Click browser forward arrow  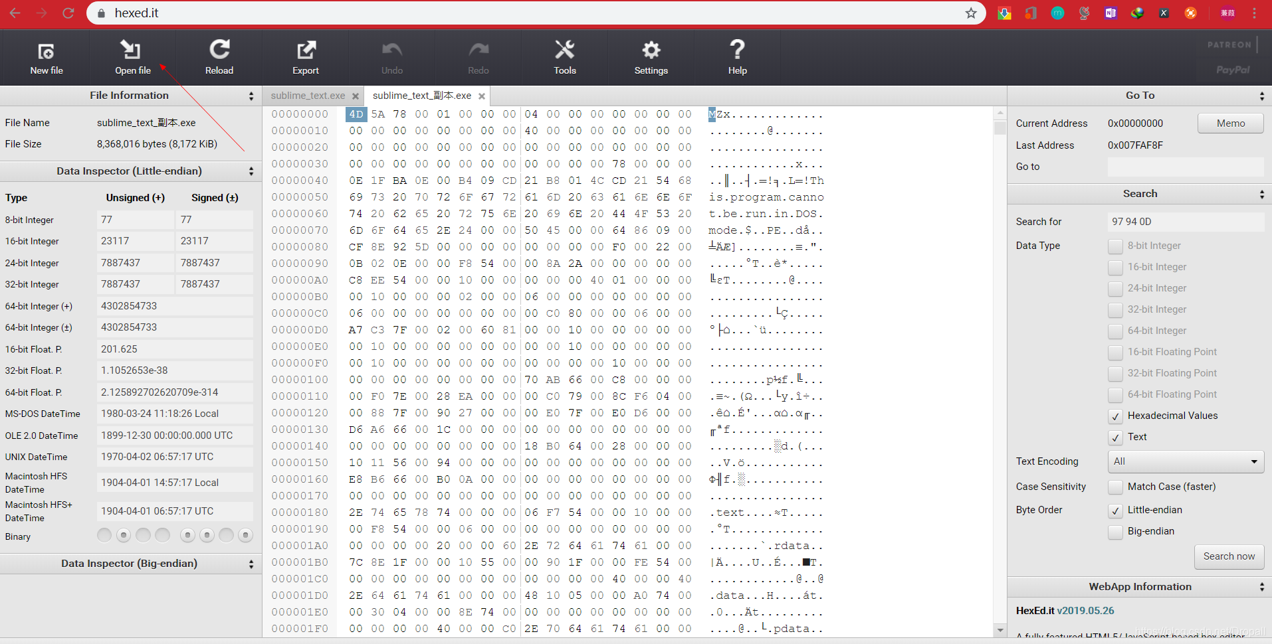coord(41,13)
